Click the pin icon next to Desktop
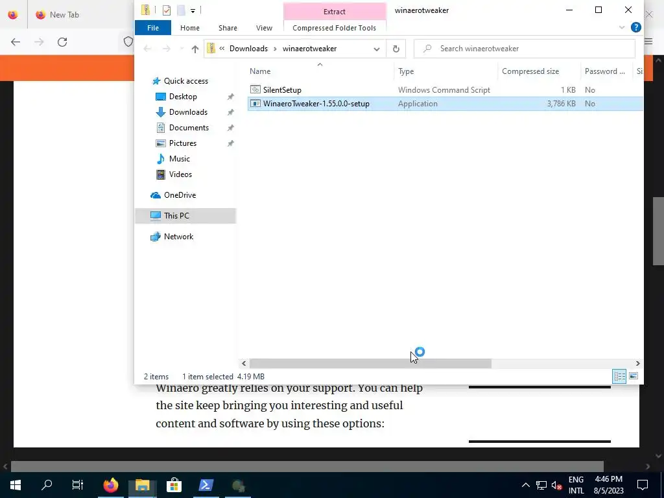664x498 pixels. tap(230, 97)
